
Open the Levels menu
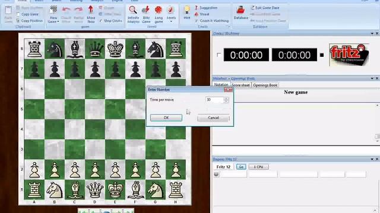click(x=171, y=14)
